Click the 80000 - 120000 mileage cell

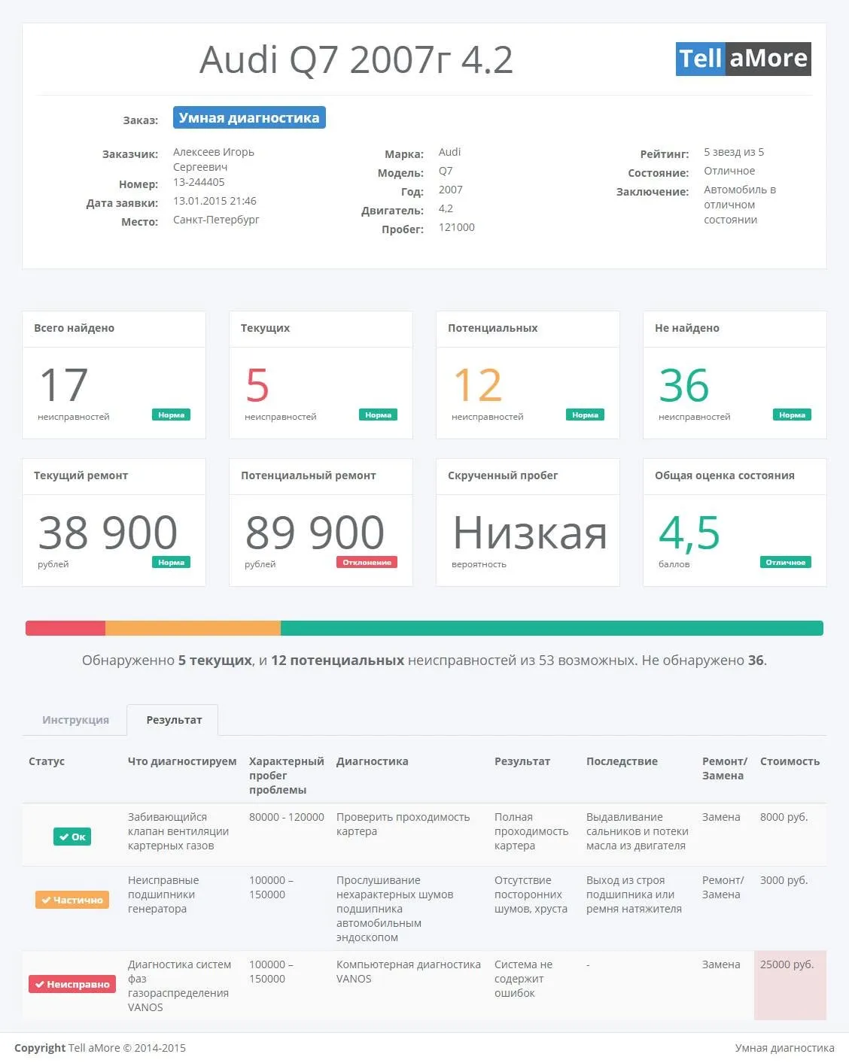287,817
